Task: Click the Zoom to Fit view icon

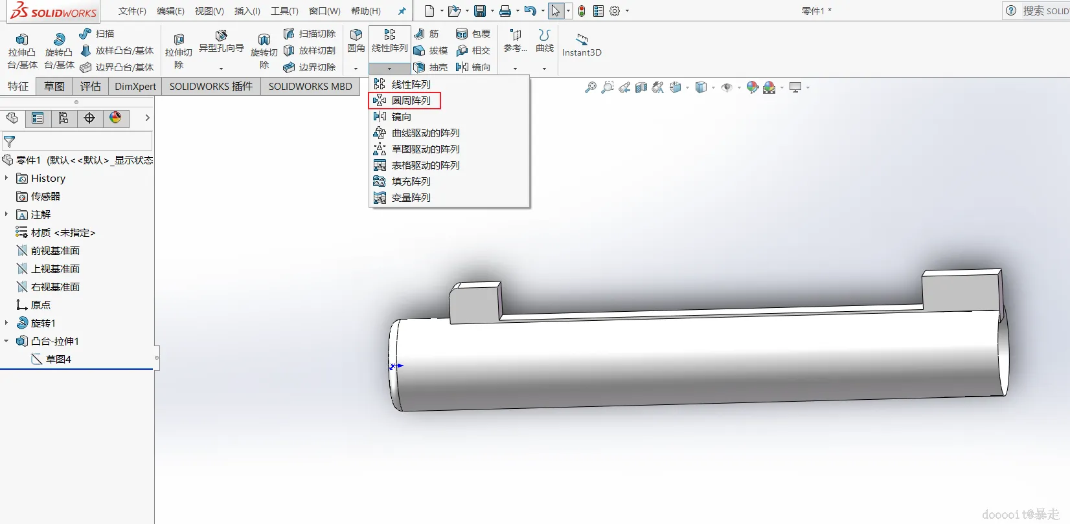Action: click(591, 87)
